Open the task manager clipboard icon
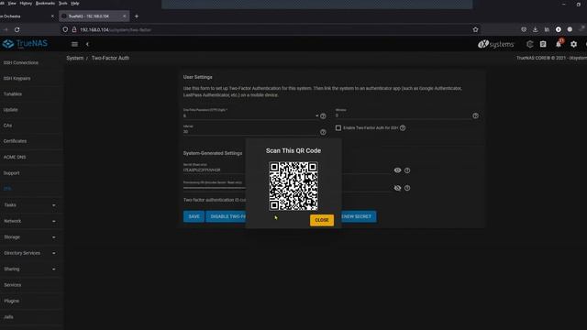Viewport: 587px width, 330px height. (x=543, y=44)
